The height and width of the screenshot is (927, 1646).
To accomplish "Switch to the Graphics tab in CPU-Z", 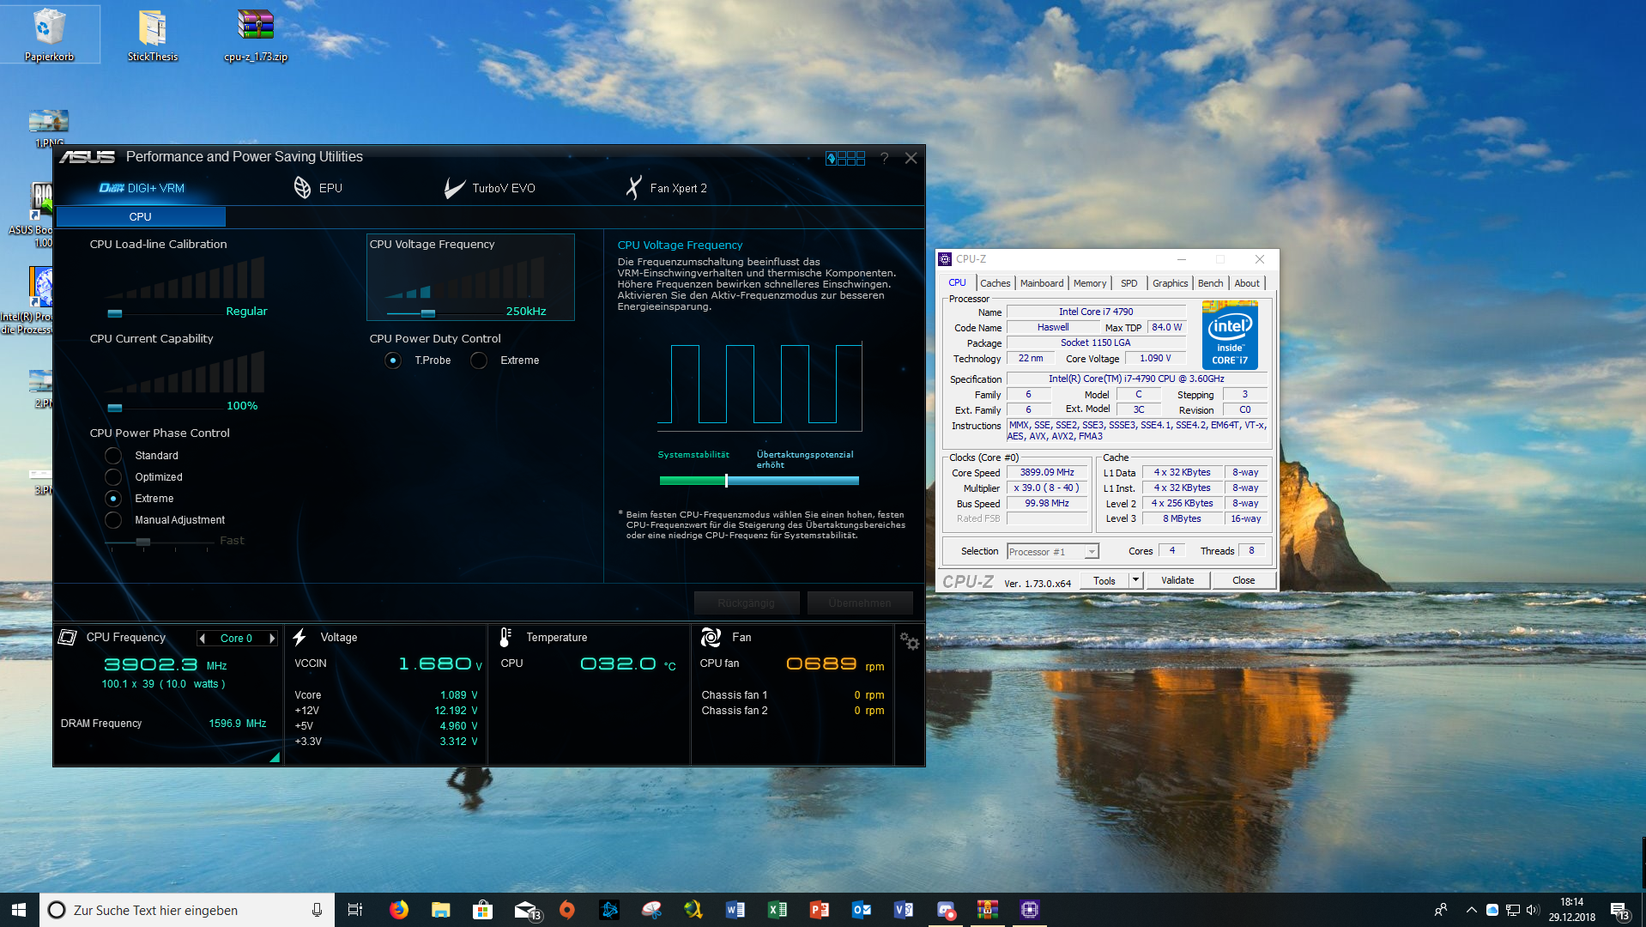I will (1170, 283).
